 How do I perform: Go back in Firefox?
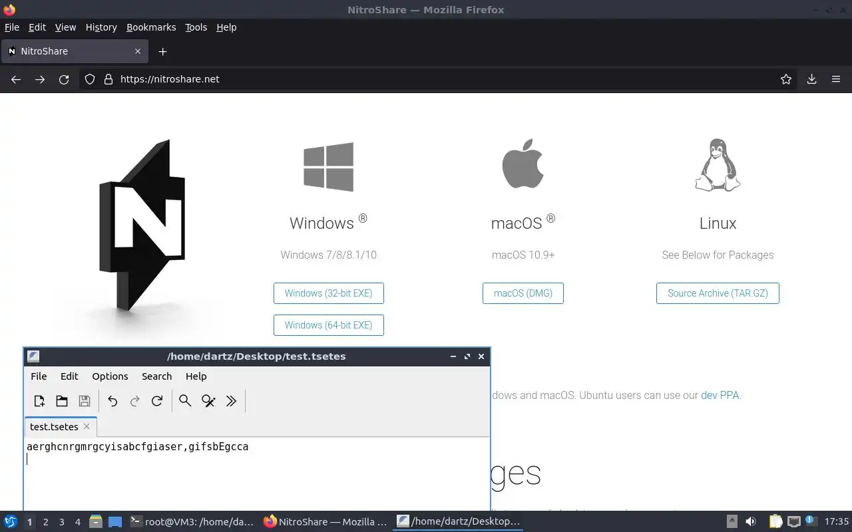point(16,79)
